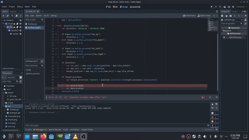The image size is (249, 140).
Task: Hide the TileMap node
Action: point(20,24)
